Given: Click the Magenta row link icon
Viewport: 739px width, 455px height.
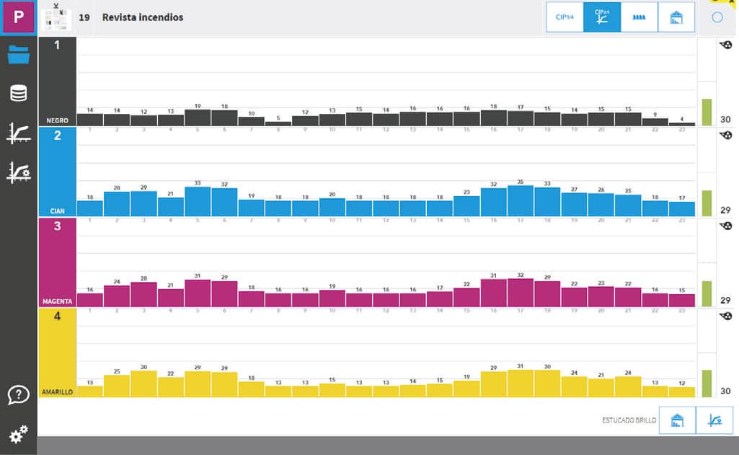Looking at the screenshot, I should [x=726, y=226].
